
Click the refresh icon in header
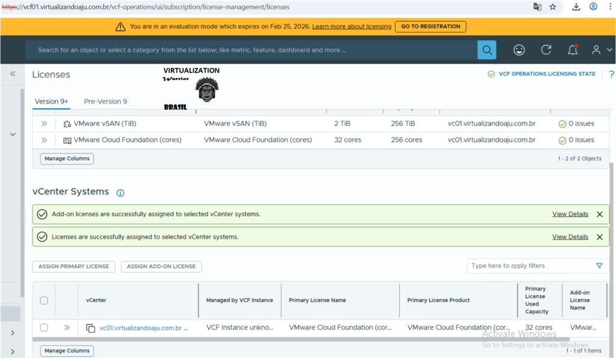[x=546, y=50]
